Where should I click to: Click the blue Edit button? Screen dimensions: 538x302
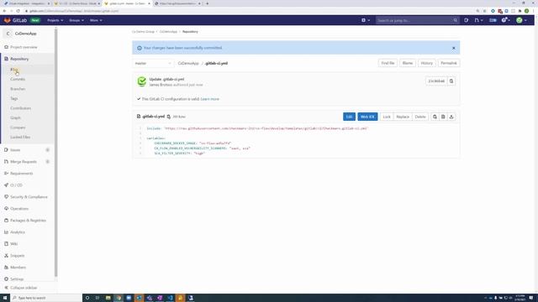[349, 117]
